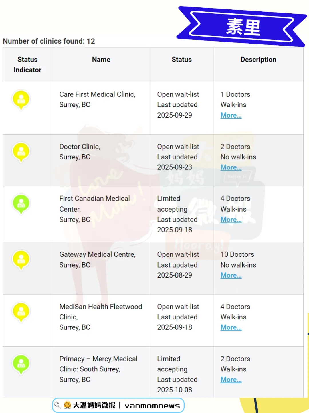309x413 pixels.
Task: Select the Gateway Medical Centre name cell
Action: pyautogui.click(x=97, y=260)
